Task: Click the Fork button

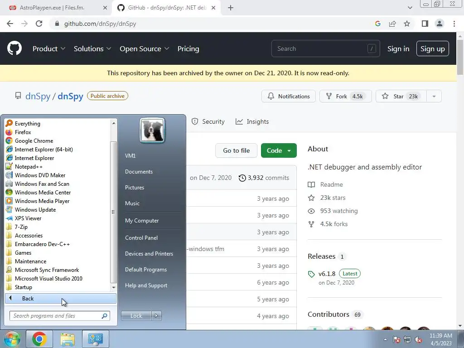Action: [345, 96]
